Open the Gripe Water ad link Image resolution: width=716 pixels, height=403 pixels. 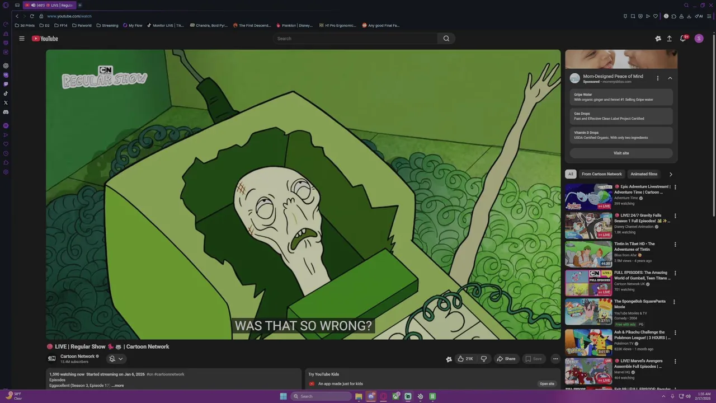tap(621, 97)
